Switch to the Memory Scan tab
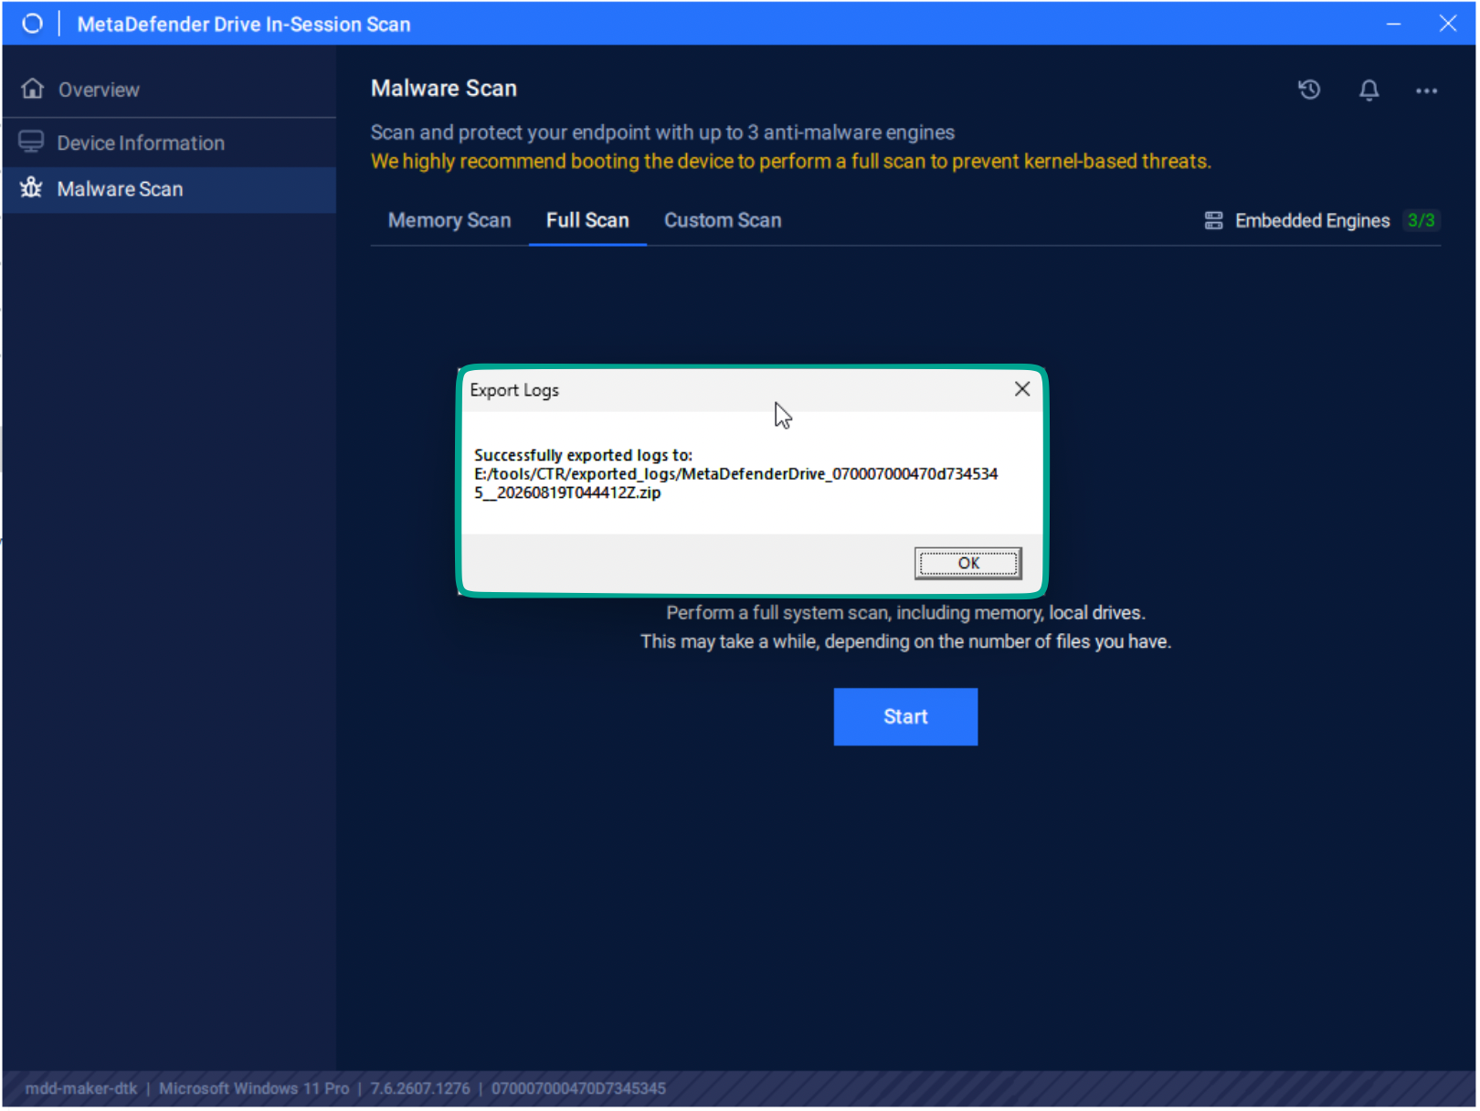The image size is (1480, 1111). pyautogui.click(x=449, y=220)
